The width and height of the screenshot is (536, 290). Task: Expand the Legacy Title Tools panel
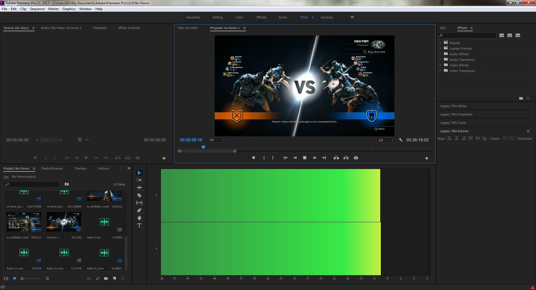click(453, 123)
